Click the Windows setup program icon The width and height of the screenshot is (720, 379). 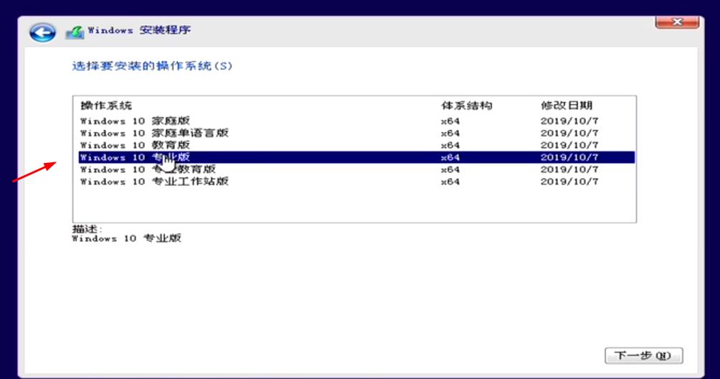pyautogui.click(x=75, y=32)
